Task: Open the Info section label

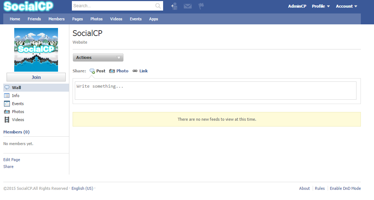Action: 16,96
